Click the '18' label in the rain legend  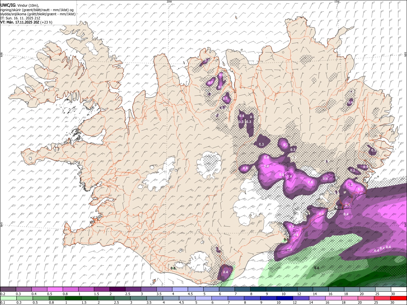click(343, 302)
